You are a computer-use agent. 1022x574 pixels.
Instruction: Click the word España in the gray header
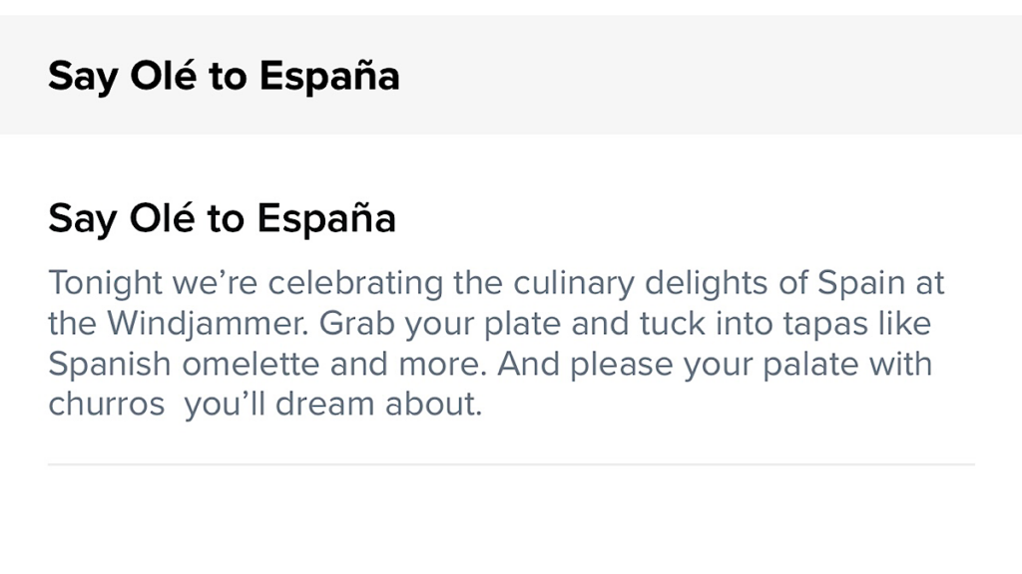pyautogui.click(x=329, y=77)
